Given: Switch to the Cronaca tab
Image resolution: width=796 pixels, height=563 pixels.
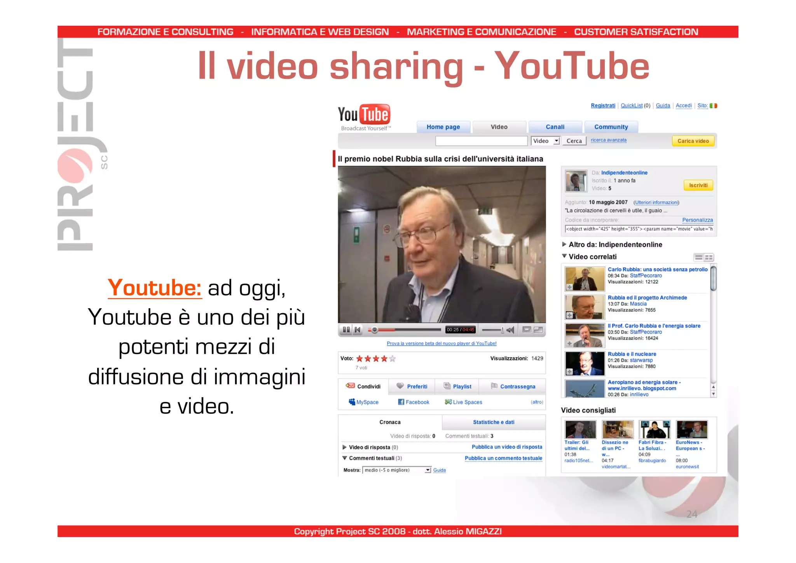Looking at the screenshot, I should coord(390,422).
